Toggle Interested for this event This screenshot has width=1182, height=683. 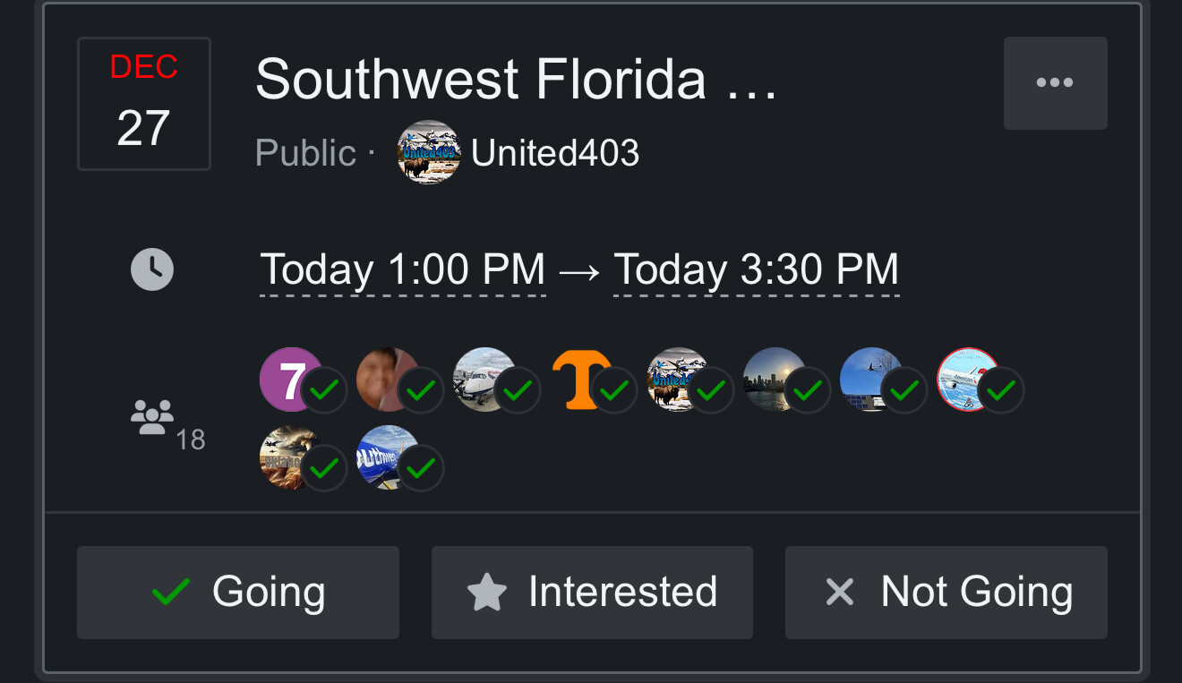pyautogui.click(x=592, y=593)
